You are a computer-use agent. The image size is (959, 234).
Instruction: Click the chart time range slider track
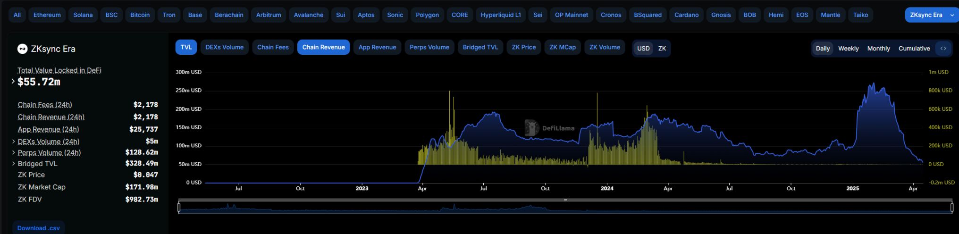point(565,208)
